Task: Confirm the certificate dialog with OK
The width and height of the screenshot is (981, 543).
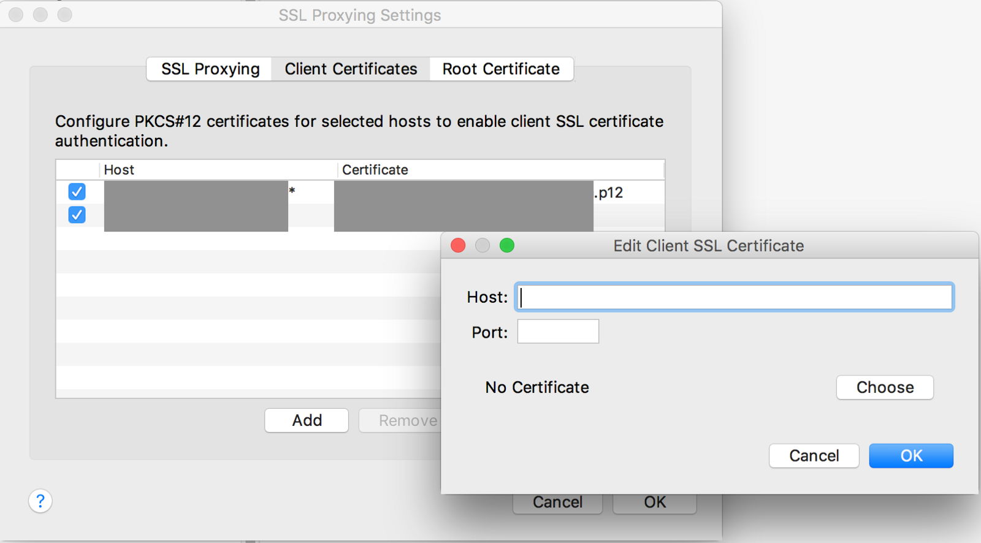Action: tap(911, 456)
